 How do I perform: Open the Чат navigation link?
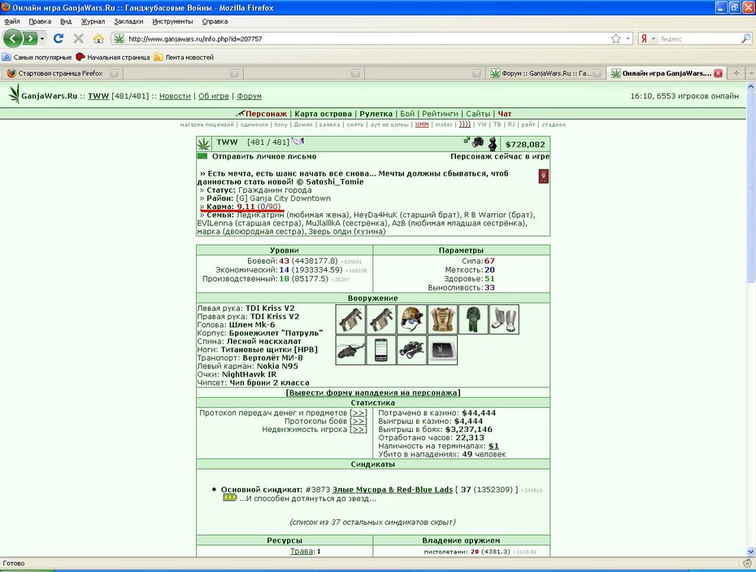[x=505, y=114]
